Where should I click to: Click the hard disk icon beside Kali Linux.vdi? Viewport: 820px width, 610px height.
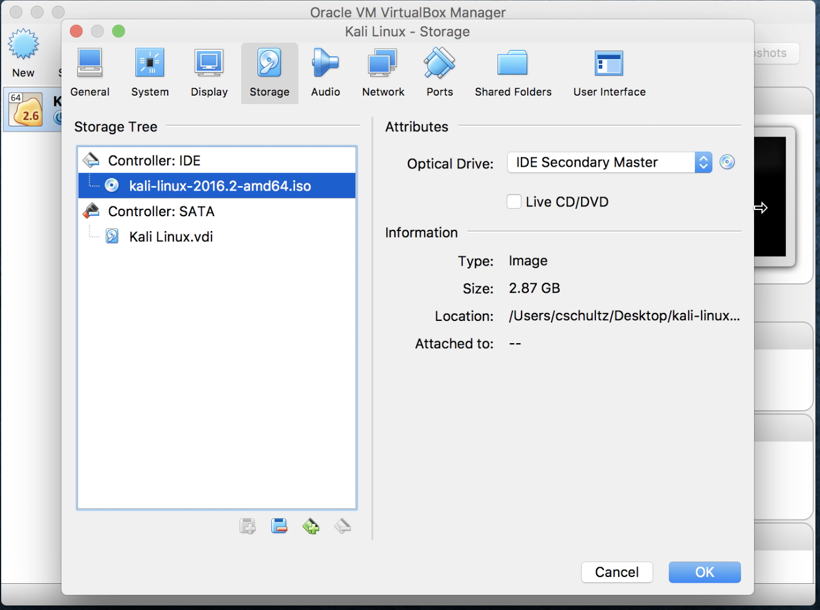coord(112,236)
